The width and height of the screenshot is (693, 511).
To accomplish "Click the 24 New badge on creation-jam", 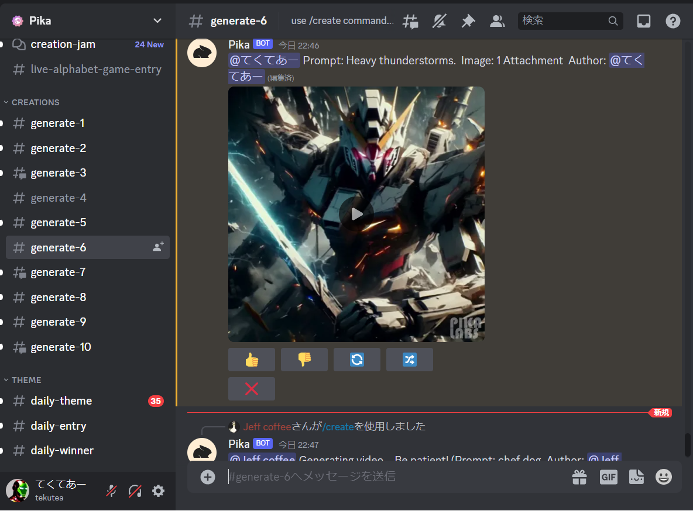I will coord(149,44).
